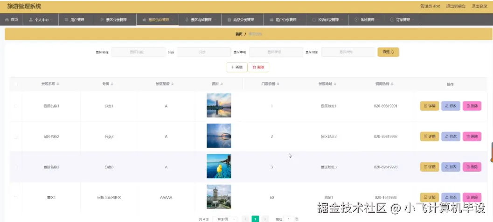Expand the 订单管理 menu
The image size is (493, 222).
pyautogui.click(x=402, y=20)
